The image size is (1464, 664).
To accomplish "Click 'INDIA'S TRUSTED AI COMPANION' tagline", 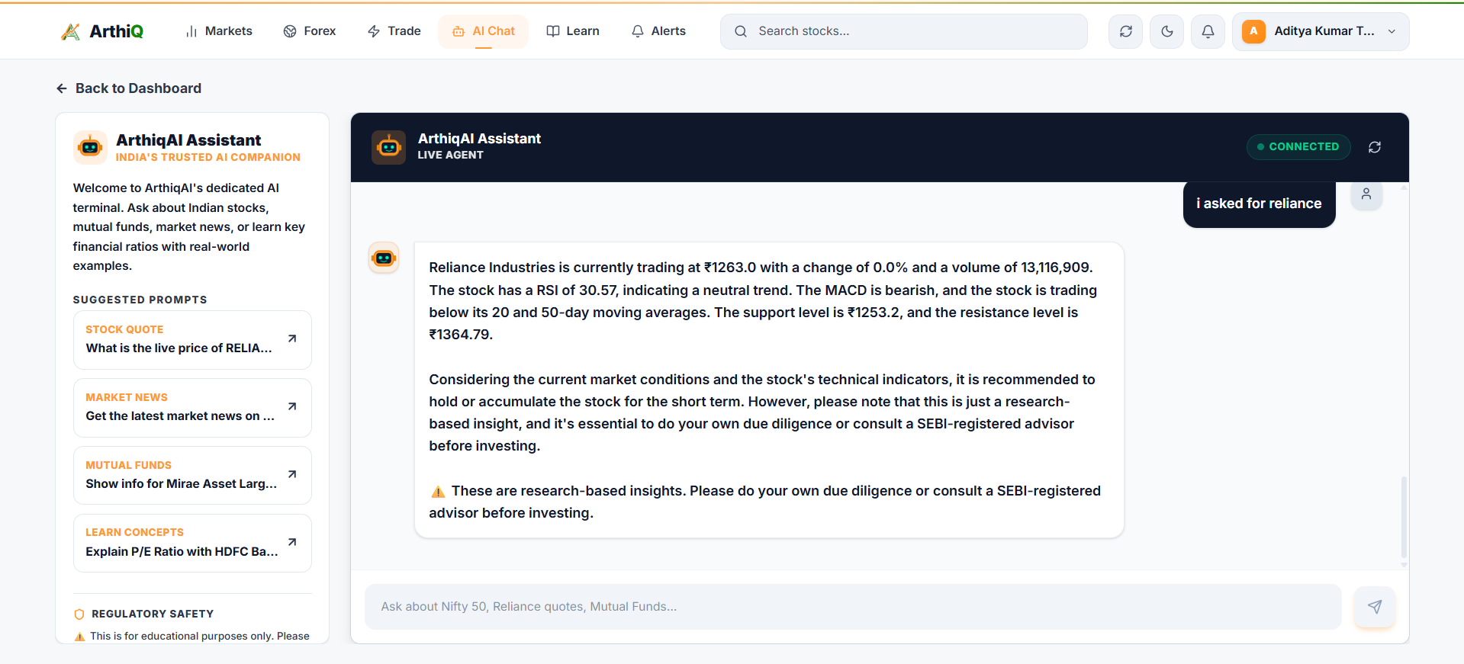I will (208, 157).
